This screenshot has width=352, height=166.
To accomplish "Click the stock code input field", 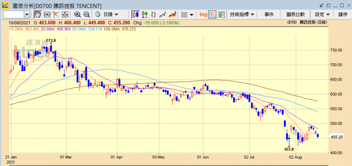I will [x=13, y=14].
